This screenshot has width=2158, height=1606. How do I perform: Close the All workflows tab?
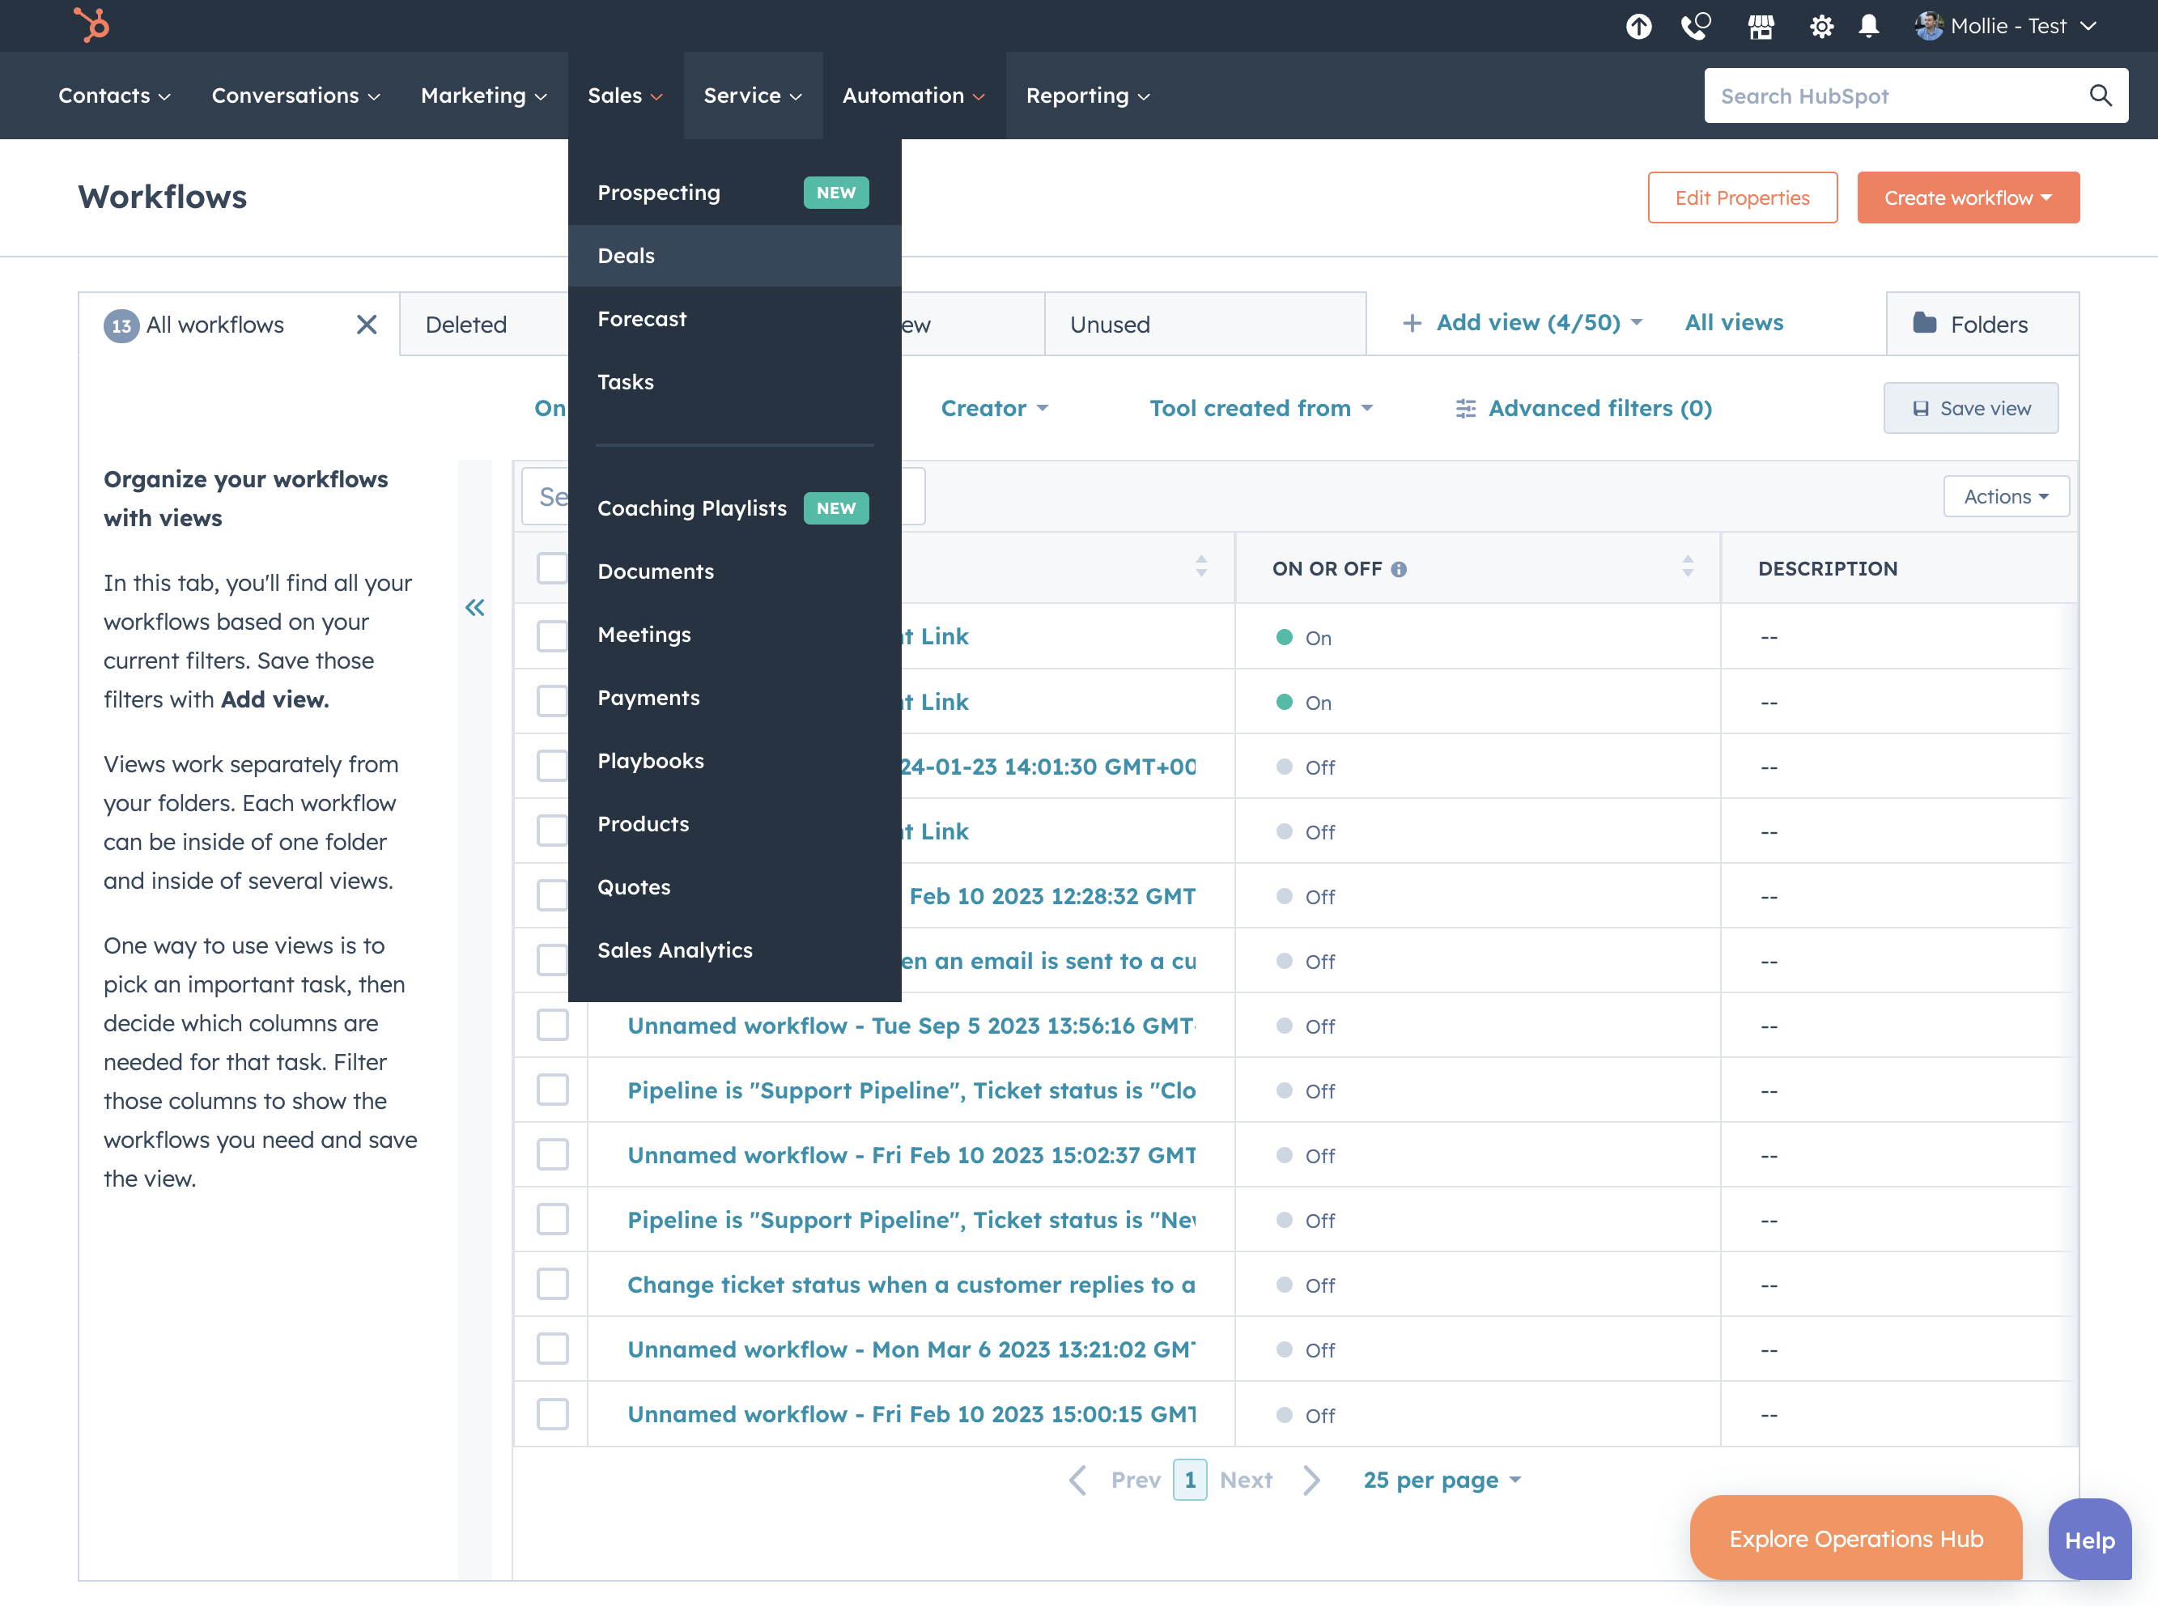[x=367, y=325]
